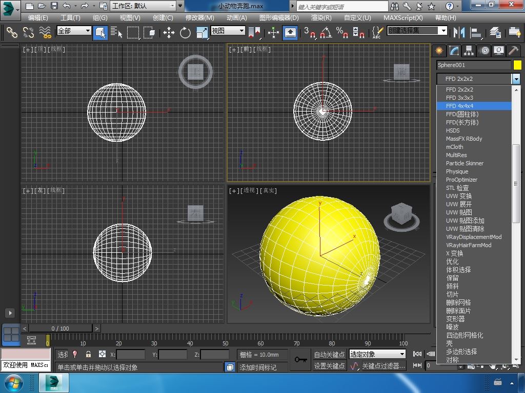This screenshot has width=525, height=393.
Task: Toggle the selection lock padlock
Action: tap(88, 354)
